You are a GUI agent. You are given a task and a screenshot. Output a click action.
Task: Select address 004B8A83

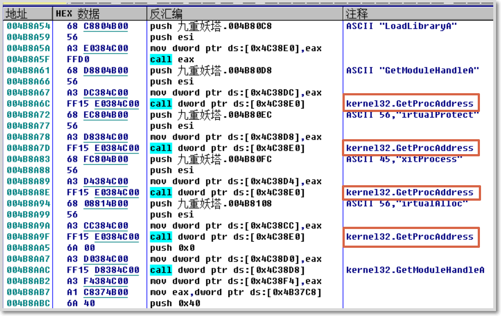point(28,159)
